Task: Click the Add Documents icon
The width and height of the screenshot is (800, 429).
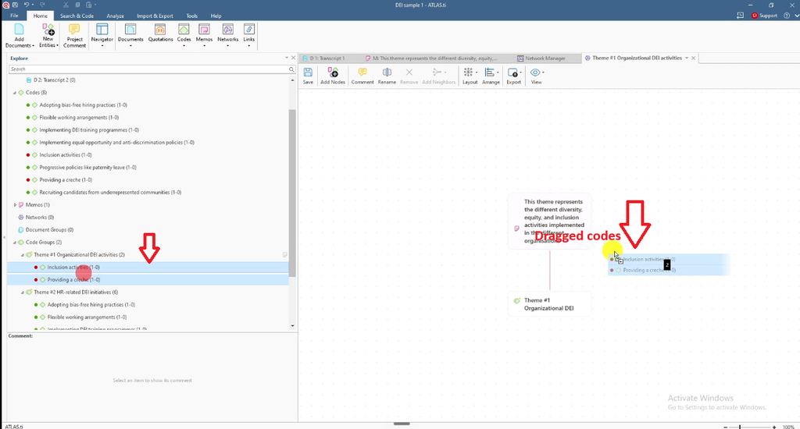Action: click(x=19, y=30)
